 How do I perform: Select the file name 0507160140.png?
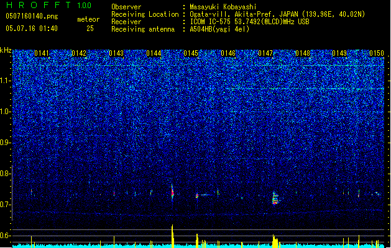(x=32, y=16)
